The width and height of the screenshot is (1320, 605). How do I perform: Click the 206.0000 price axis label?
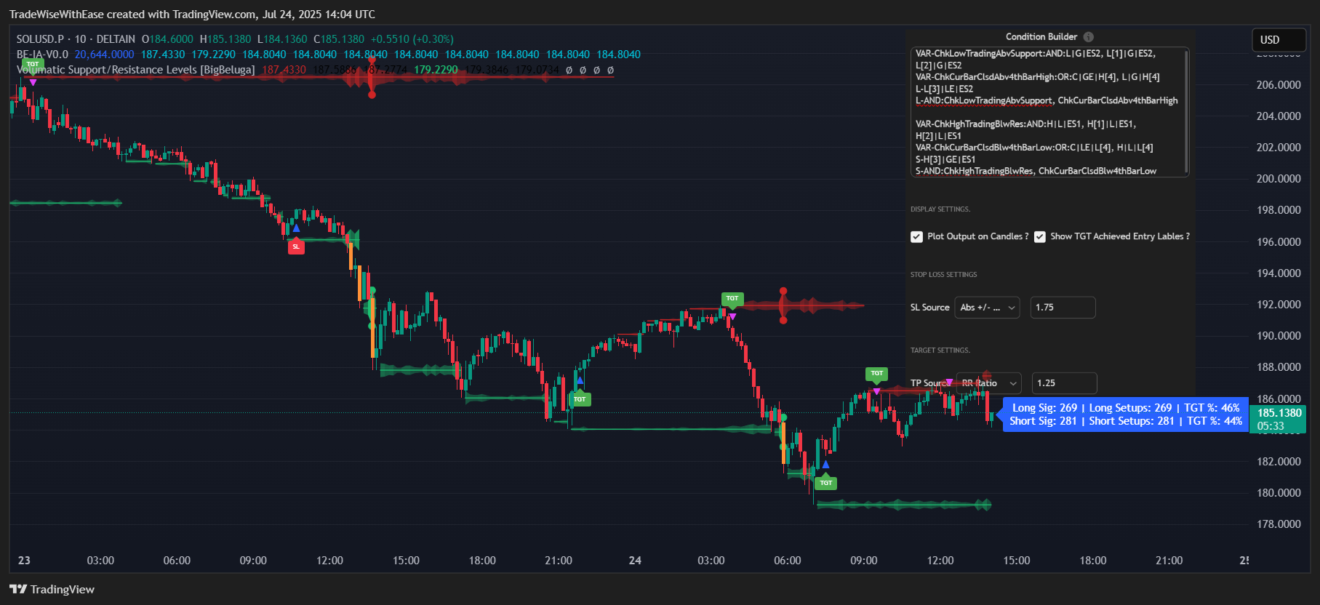(x=1279, y=85)
